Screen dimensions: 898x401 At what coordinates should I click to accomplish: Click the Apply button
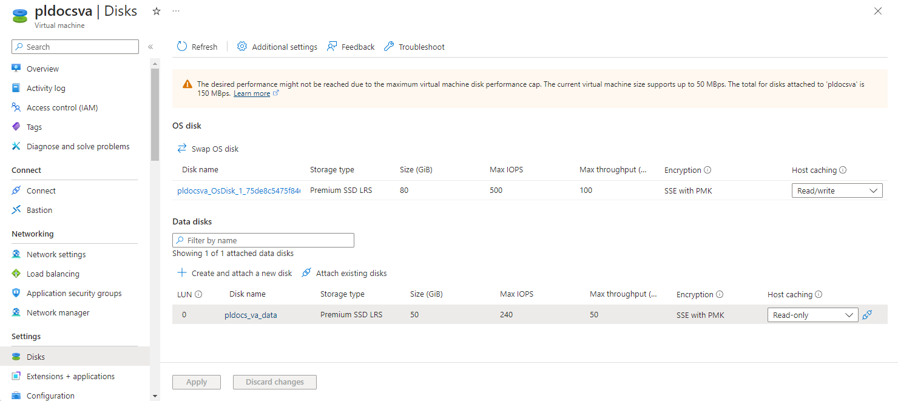pyautogui.click(x=197, y=382)
